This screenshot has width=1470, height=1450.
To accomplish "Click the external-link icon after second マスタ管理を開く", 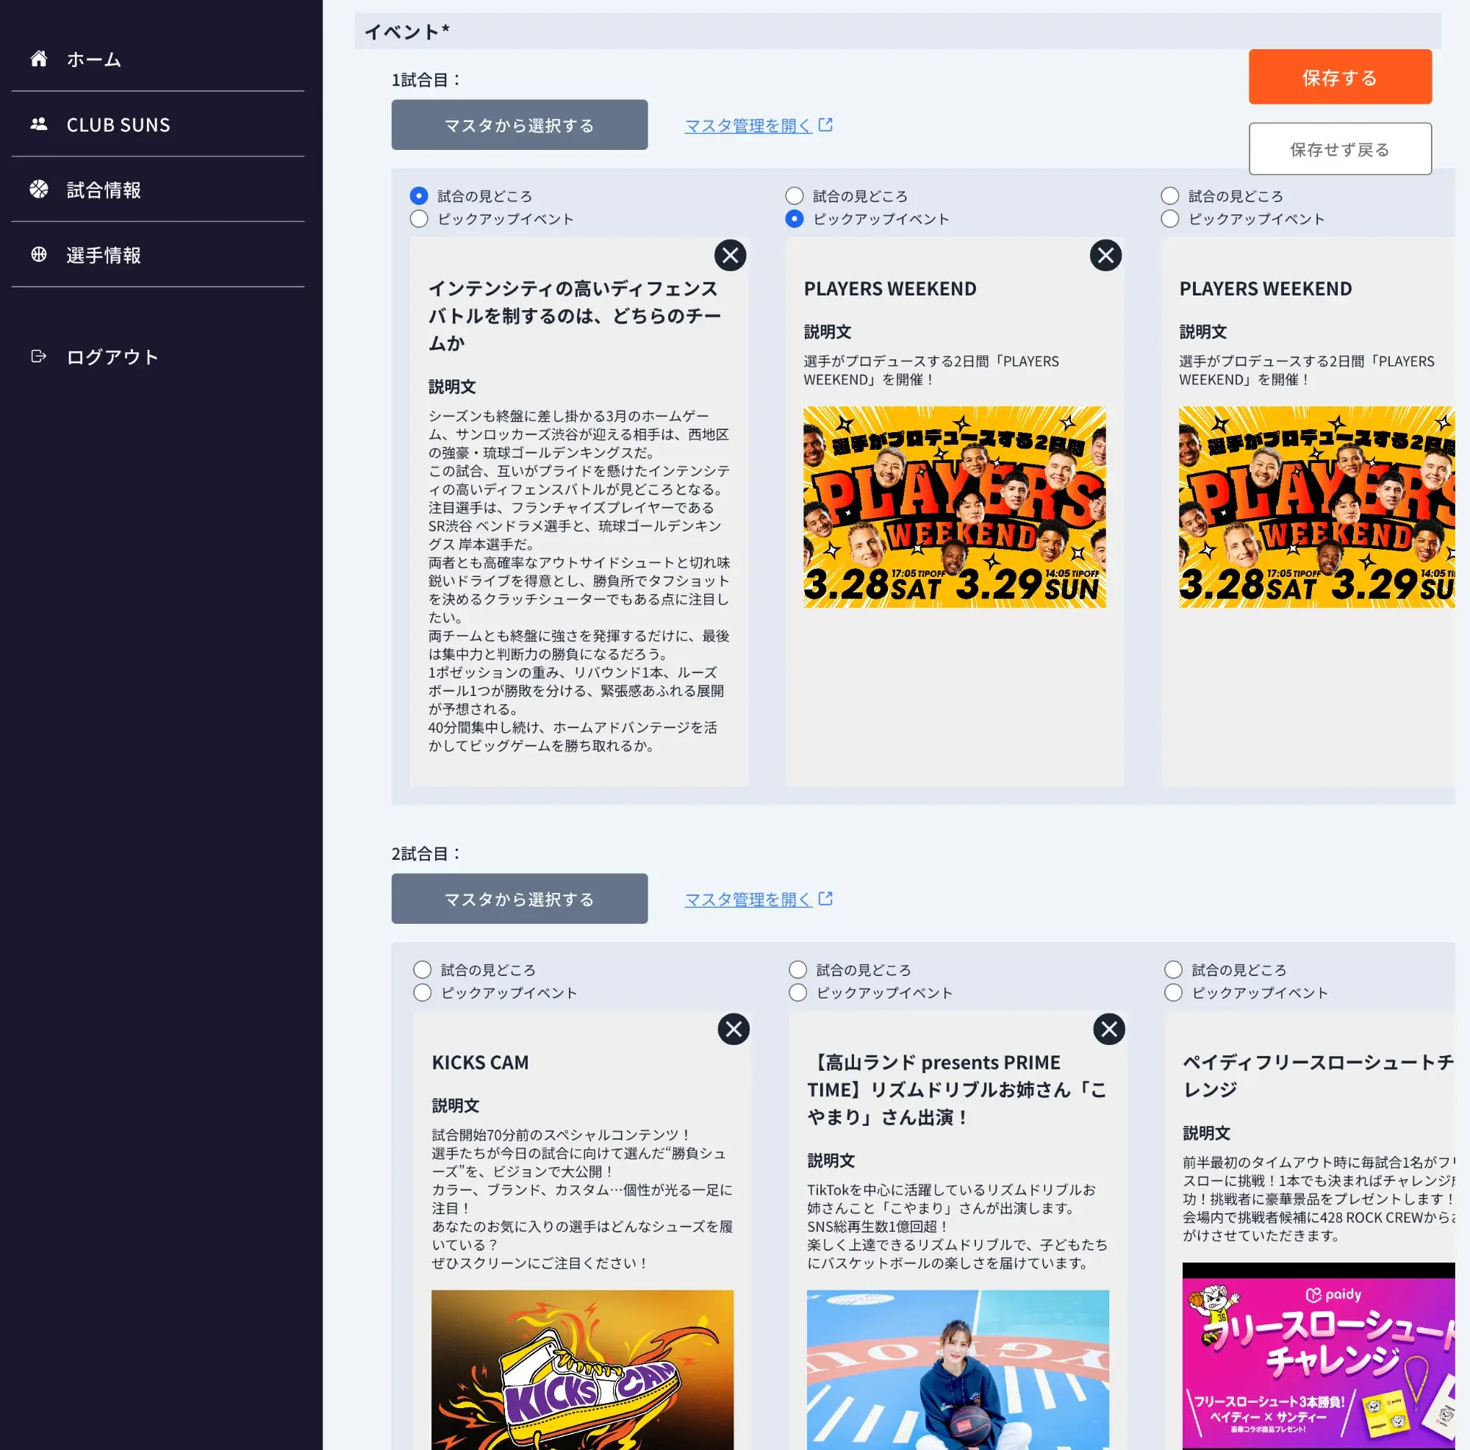I will [826, 899].
